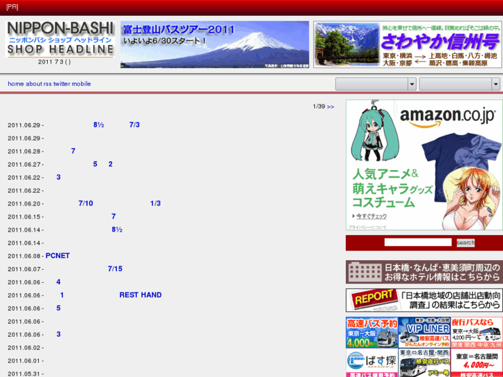Open the hotel information banner for 日本橋・なんば
Screen dimensions: 503x377
[x=424, y=272]
